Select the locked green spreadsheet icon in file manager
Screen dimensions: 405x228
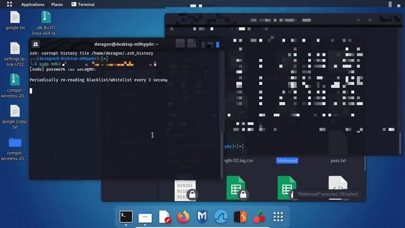pyautogui.click(x=236, y=188)
